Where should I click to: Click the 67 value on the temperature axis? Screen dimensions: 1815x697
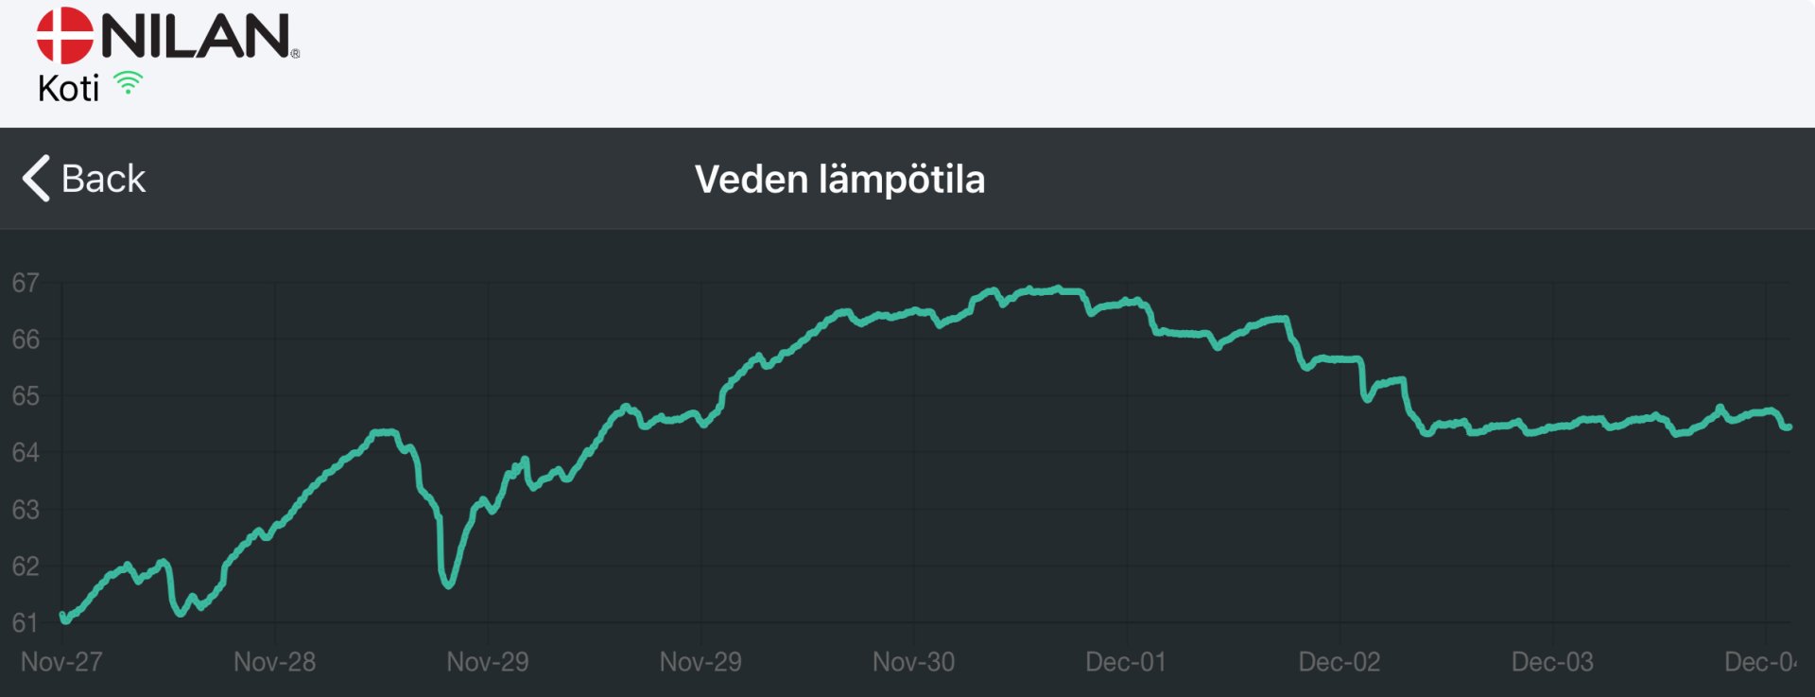pos(26,283)
